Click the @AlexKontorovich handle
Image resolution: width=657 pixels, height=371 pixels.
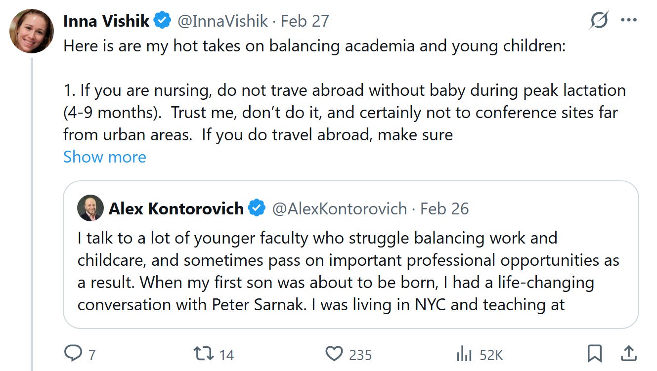click(340, 208)
